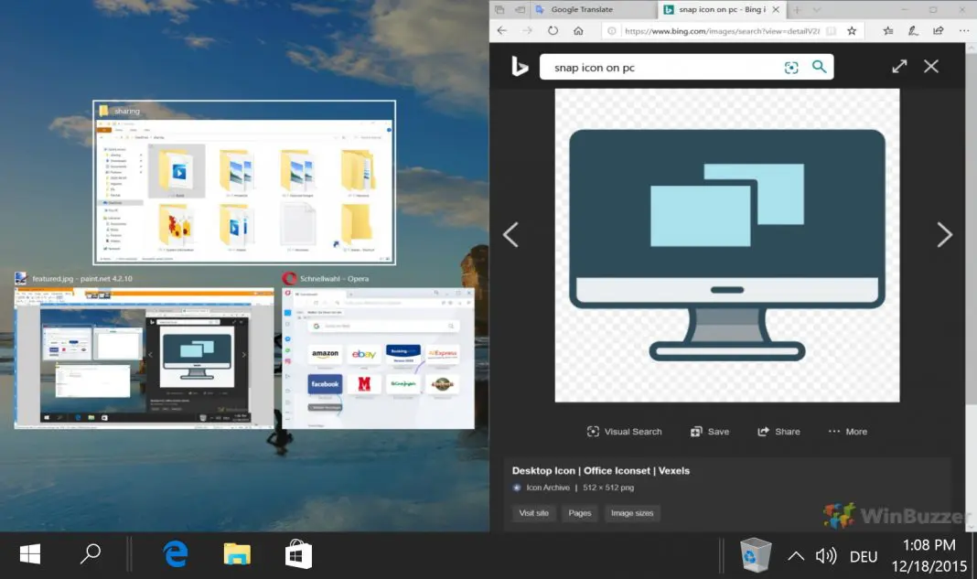Click the Icon Archive source link
Image resolution: width=977 pixels, height=579 pixels.
(548, 488)
